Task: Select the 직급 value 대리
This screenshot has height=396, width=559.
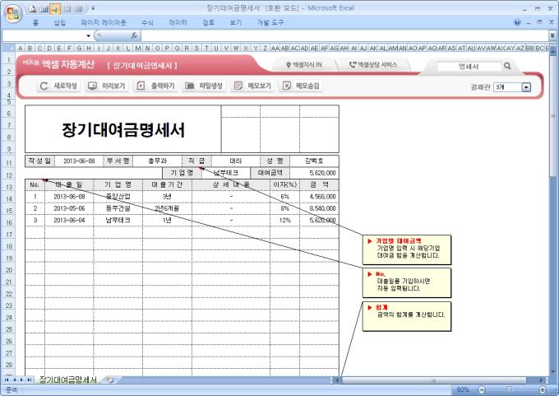Action: click(x=236, y=161)
